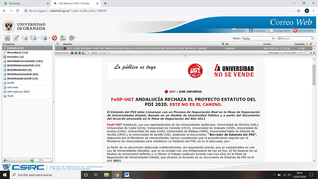
Task: Open the sent-mail folder
Action: pos(27,87)
